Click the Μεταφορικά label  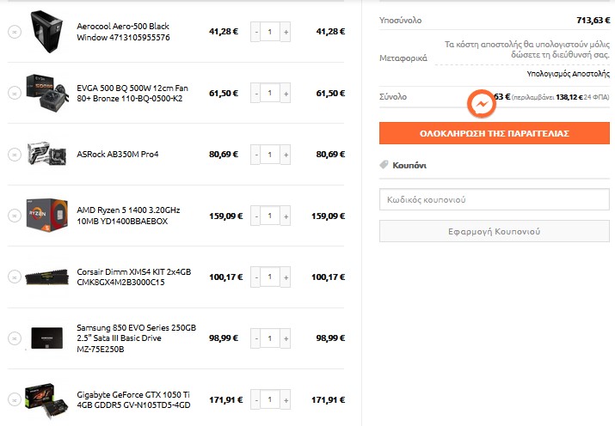click(x=403, y=58)
